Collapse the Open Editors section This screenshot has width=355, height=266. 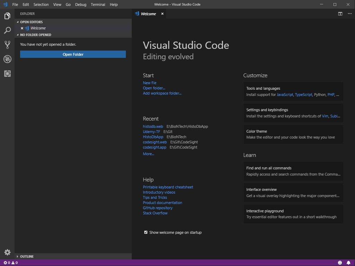18,22
